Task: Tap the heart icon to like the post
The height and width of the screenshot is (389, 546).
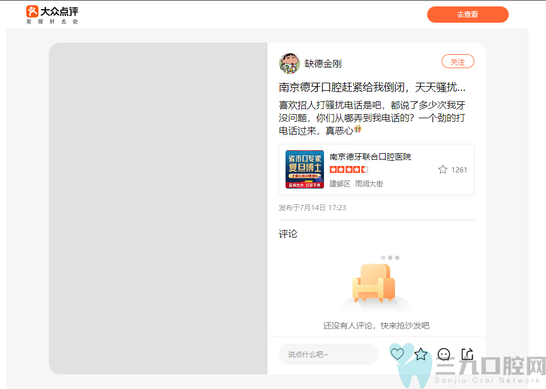Action: (x=397, y=353)
